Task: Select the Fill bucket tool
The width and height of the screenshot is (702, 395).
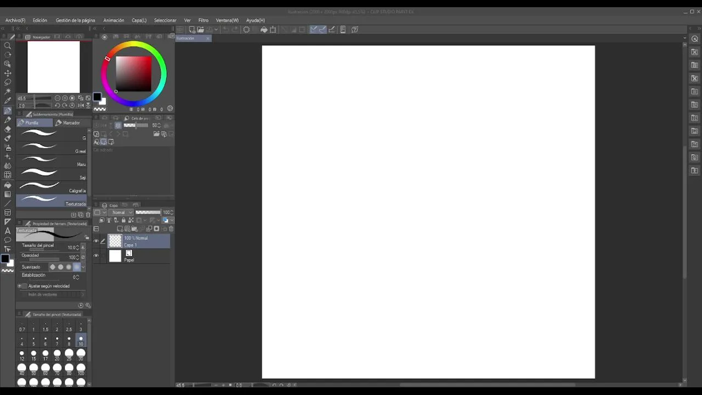Action: [8, 185]
